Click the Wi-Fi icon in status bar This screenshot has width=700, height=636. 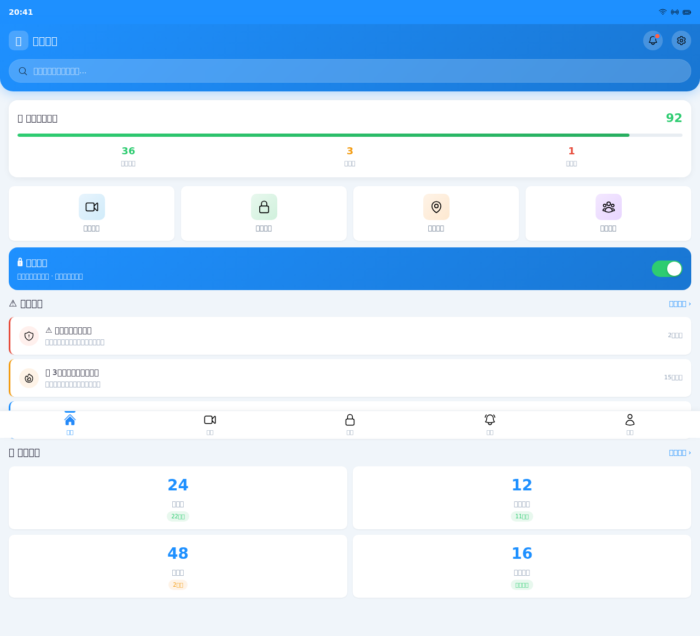[663, 12]
